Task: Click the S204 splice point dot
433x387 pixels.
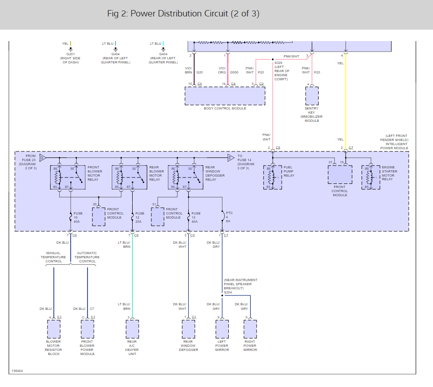Action: [x=222, y=296]
